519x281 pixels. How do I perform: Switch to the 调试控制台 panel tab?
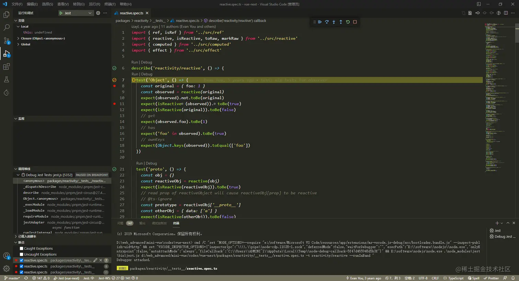tap(159, 223)
